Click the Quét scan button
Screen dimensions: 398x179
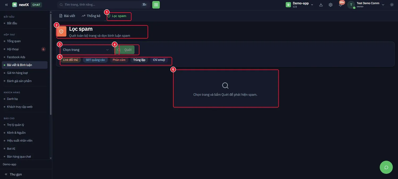(x=124, y=50)
